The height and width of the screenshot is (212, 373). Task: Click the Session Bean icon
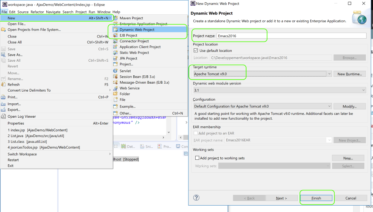[115, 76]
